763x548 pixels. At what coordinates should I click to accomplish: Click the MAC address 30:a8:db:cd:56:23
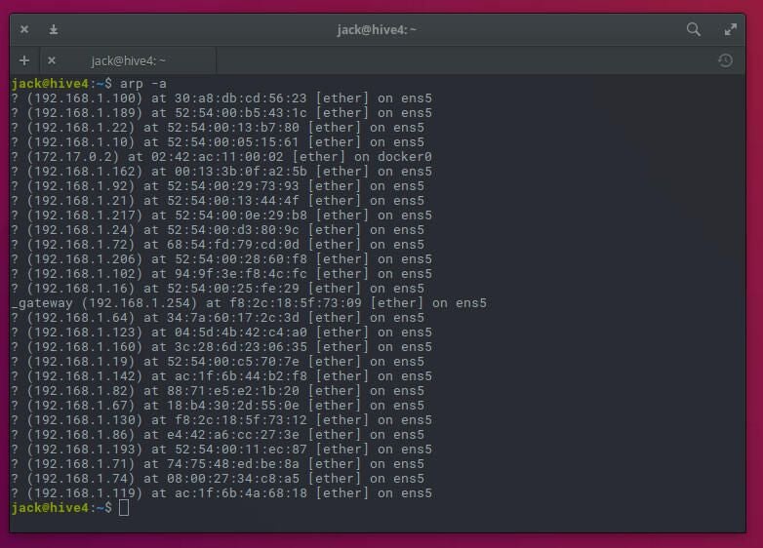[241, 98]
